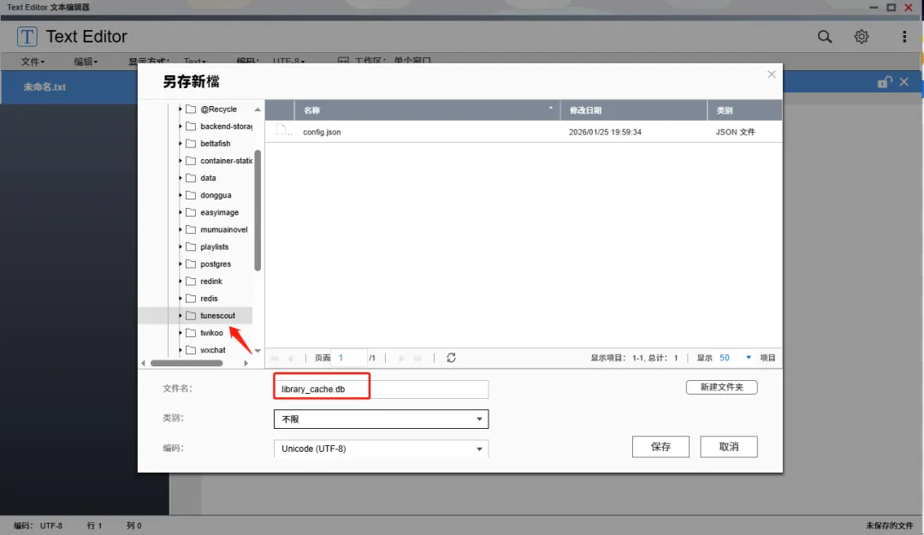Image resolution: width=924 pixels, height=535 pixels.
Task: Open the settings gear icon
Action: (x=862, y=37)
